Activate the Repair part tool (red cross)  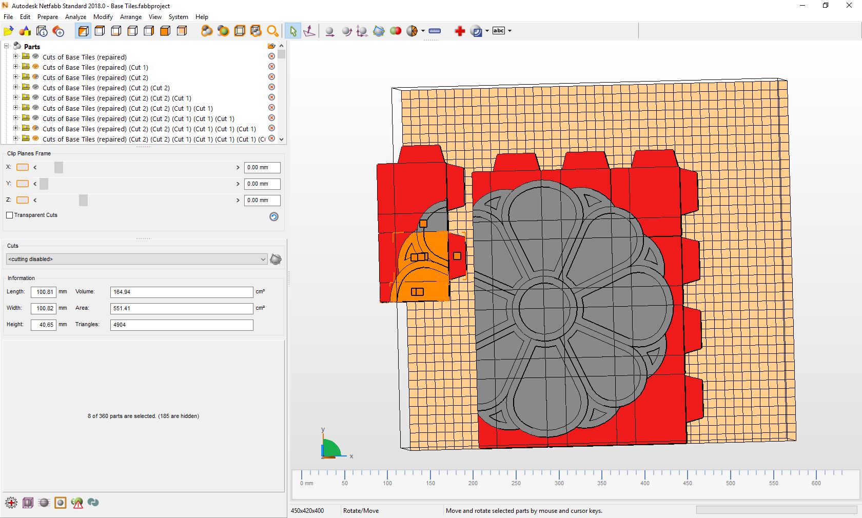(x=459, y=31)
